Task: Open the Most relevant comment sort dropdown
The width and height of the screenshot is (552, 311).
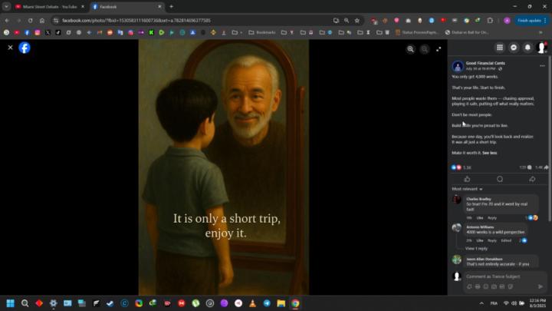Action: tap(467, 189)
